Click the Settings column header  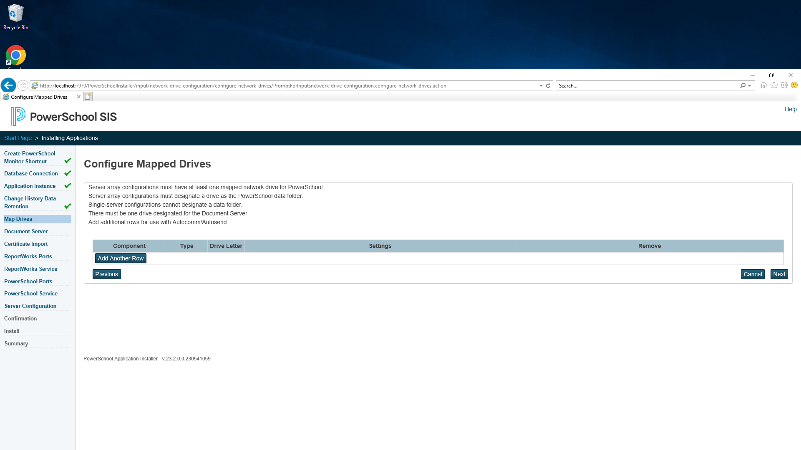[x=380, y=246]
